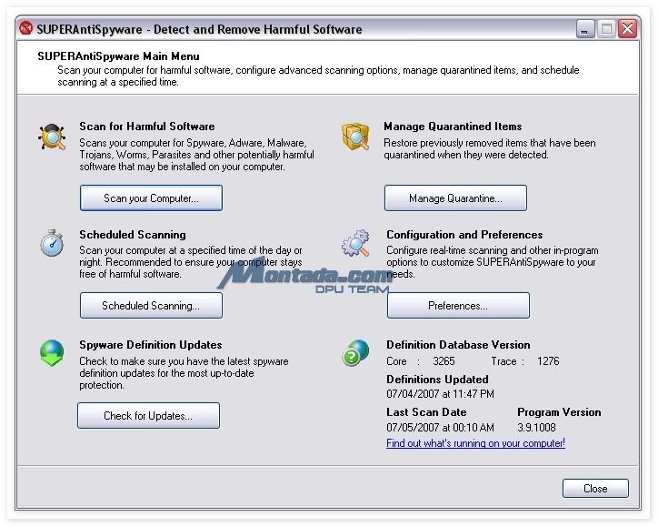Screen dimensions: 658x527
Task: Click the 'Scheduled Scanning' heading text
Action: 133,235
